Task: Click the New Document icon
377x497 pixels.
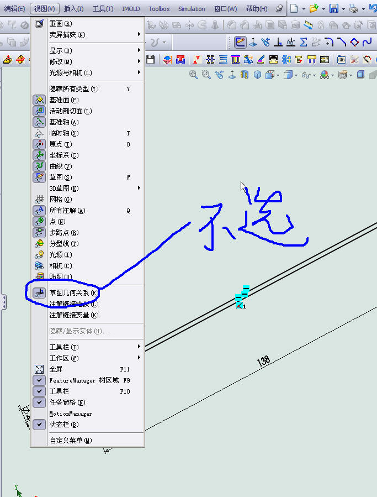Action: [x=294, y=8]
